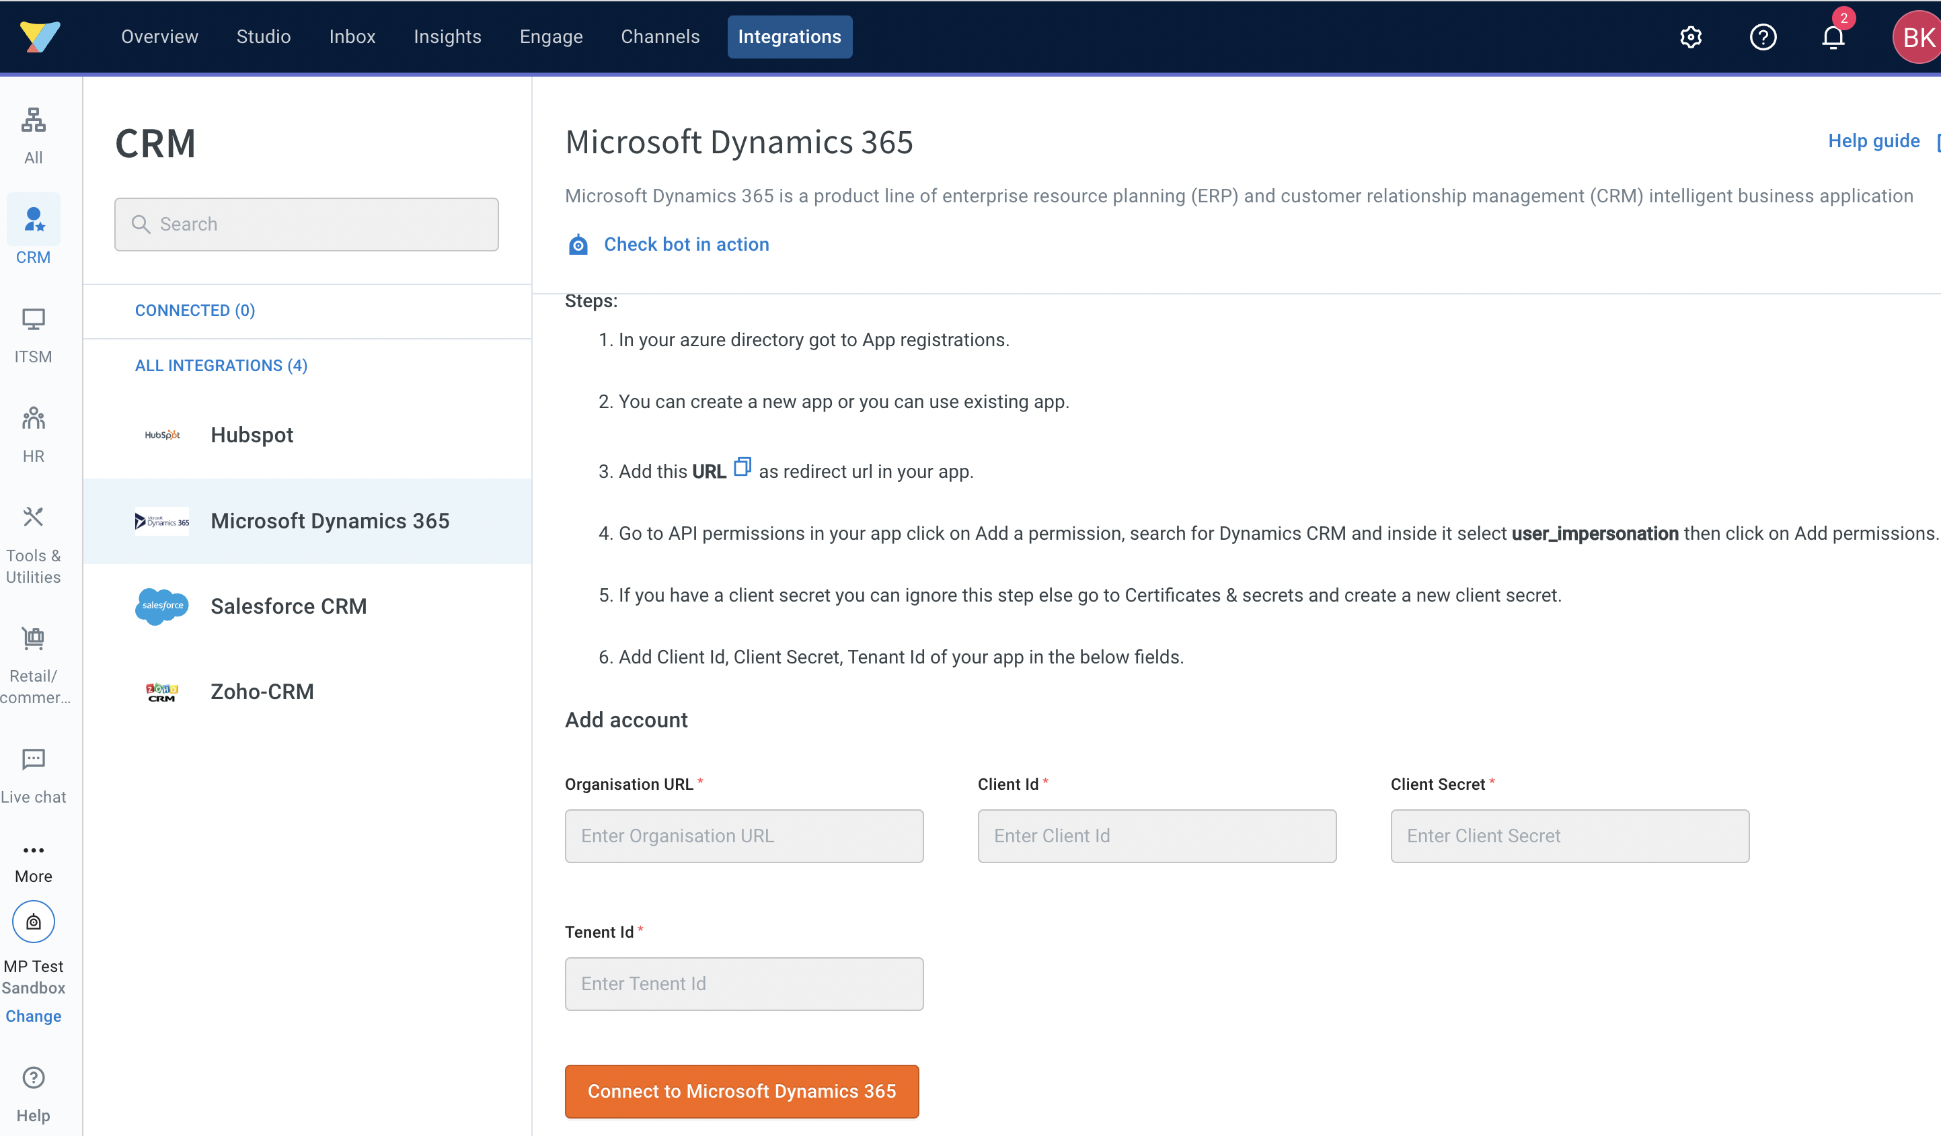Click the Yellow.ai logo icon
Screen dimensions: 1941x1136
pos(39,36)
